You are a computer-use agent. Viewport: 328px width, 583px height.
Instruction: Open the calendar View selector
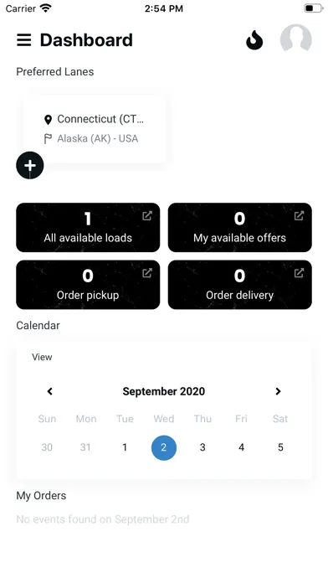point(42,357)
